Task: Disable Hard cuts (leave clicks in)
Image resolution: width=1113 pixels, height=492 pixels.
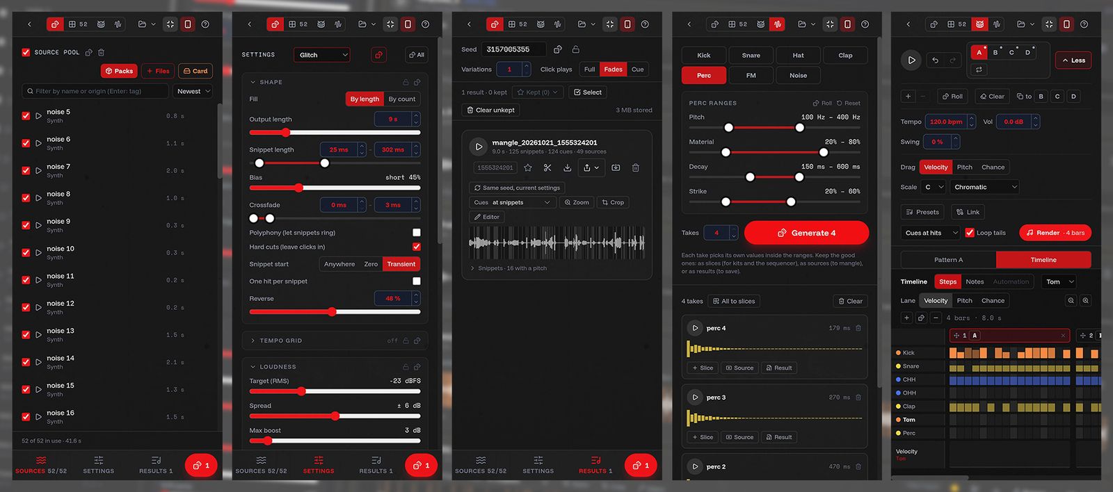Action: [417, 247]
